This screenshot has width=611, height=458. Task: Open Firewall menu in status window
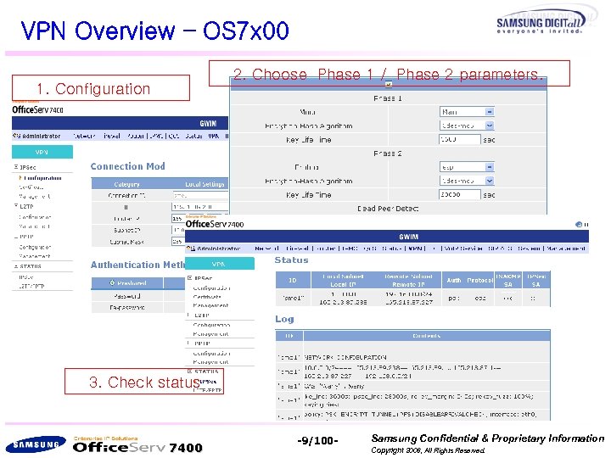[297, 248]
